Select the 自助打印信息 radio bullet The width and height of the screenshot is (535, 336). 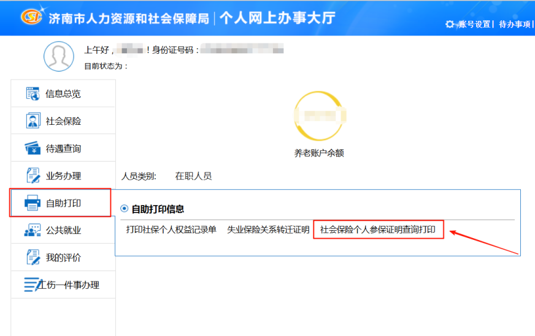(124, 209)
